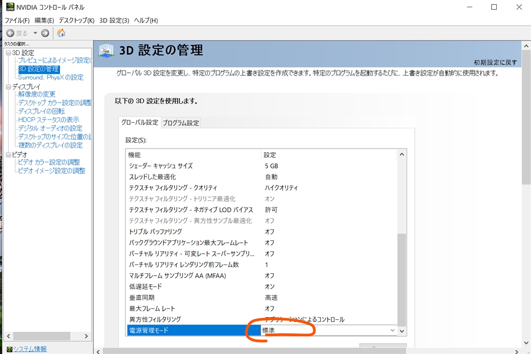
Task: Collapse the 3D 設定 tree node
Action: 8,53
